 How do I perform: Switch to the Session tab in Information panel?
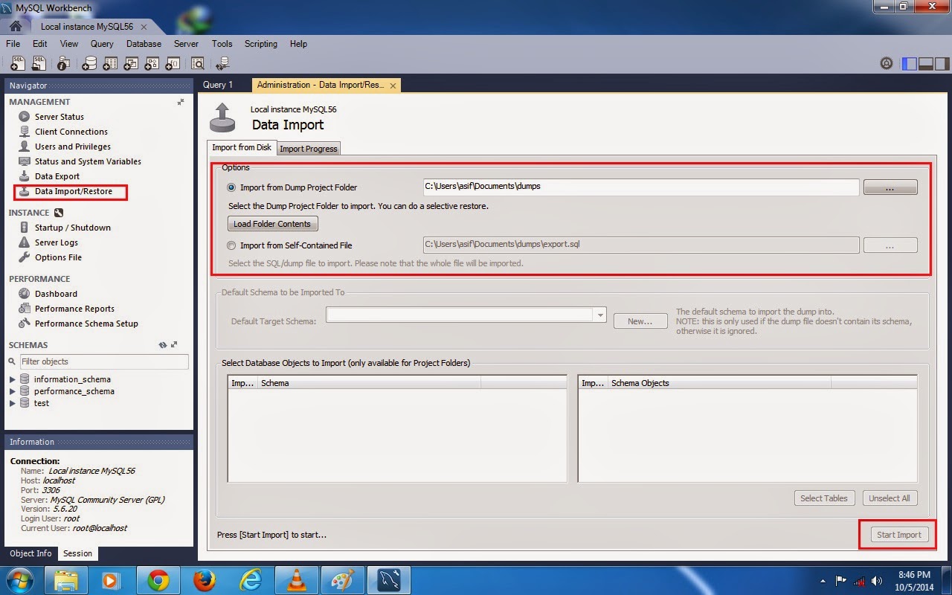coord(77,553)
